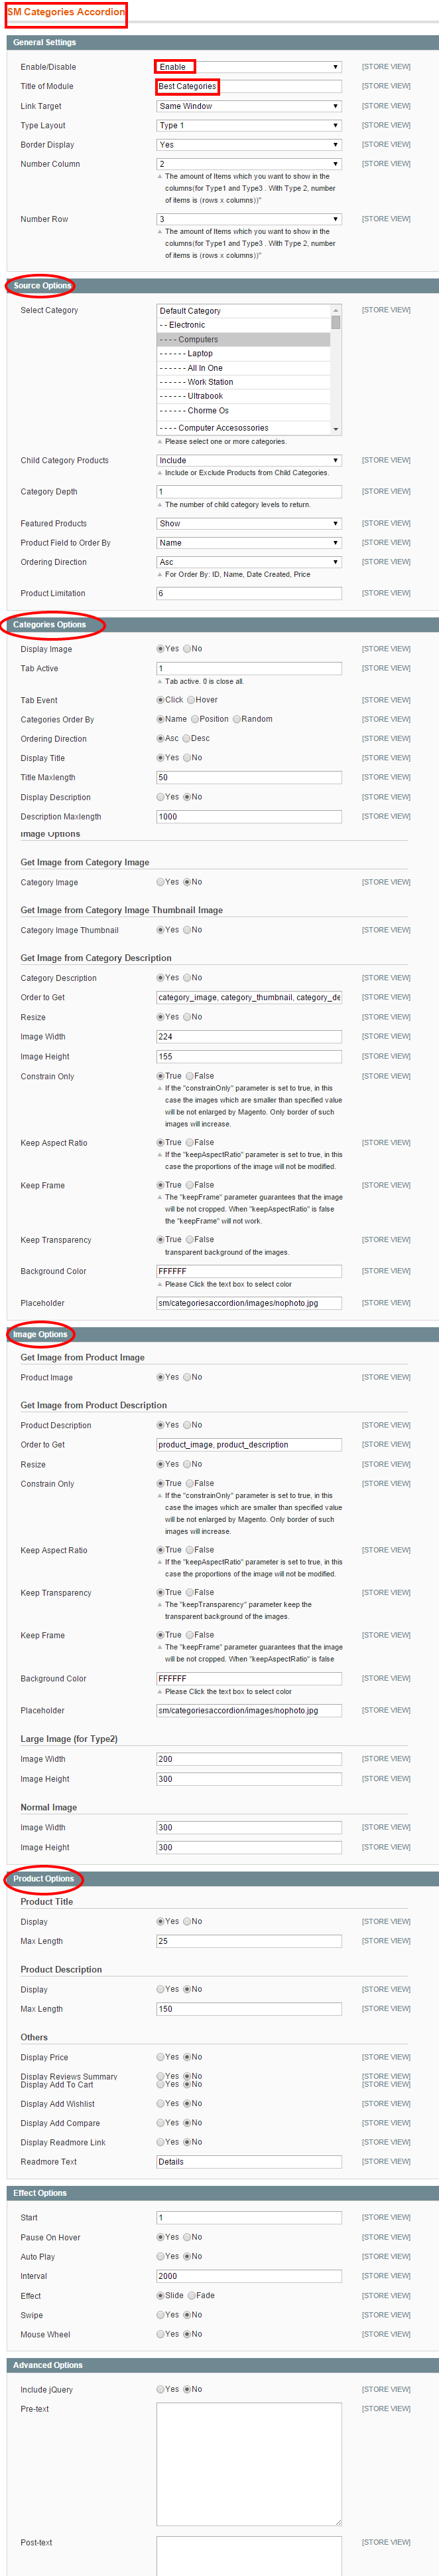Select Random for Categories Order By
Screen dimensions: 439x2576
[x=237, y=719]
